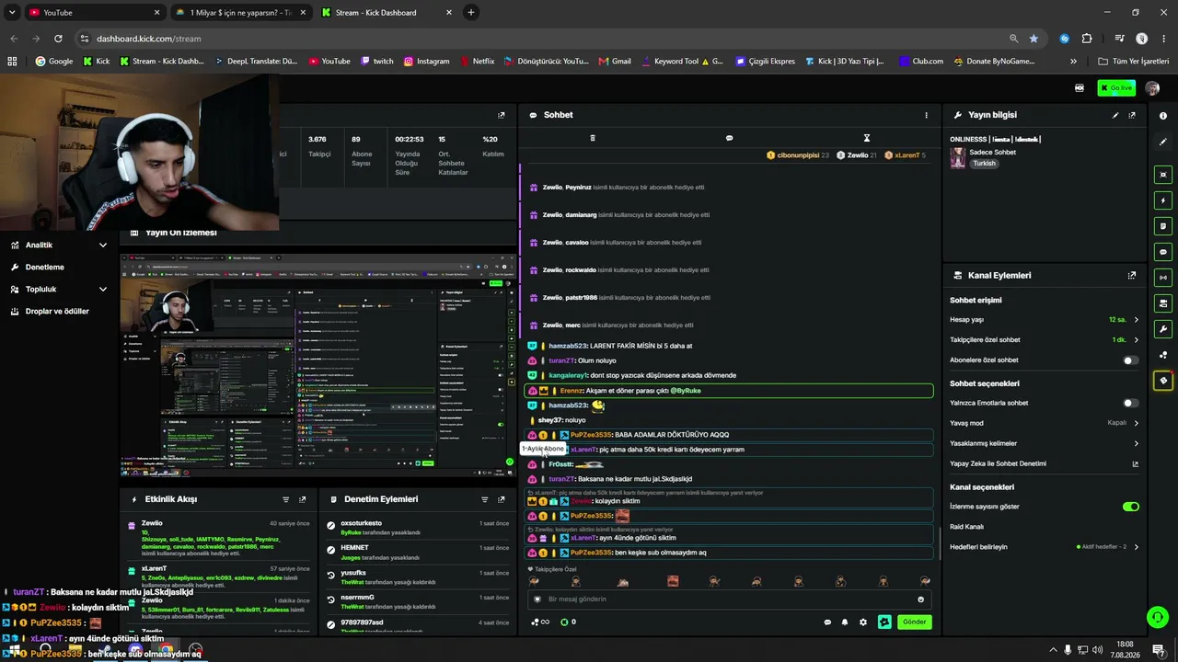Send the message with Gönder button
The width and height of the screenshot is (1178, 662).
point(914,622)
